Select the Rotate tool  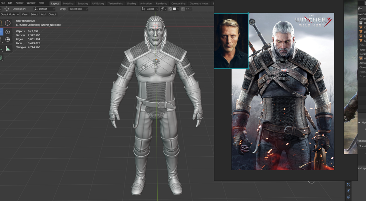point(8,32)
